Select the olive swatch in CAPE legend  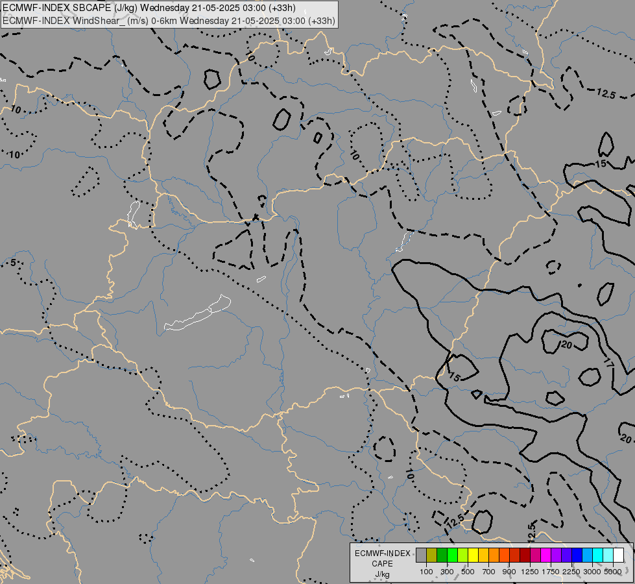point(432,555)
